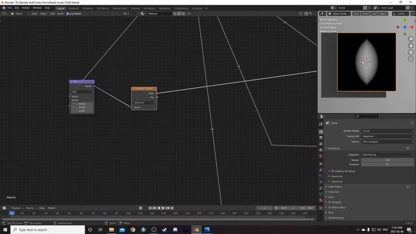Open the Integrator Path Tracing dropdown

pos(387,155)
